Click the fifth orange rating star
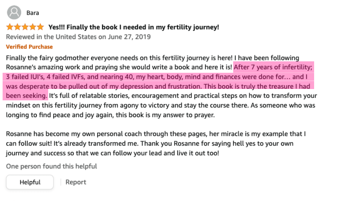 tap(40, 27)
